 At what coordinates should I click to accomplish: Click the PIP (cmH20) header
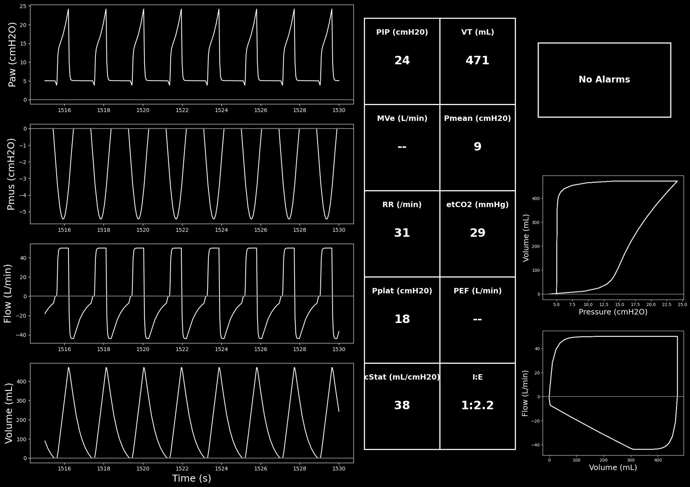point(402,32)
